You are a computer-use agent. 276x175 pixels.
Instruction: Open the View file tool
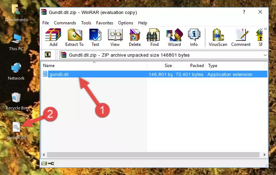[x=115, y=37]
